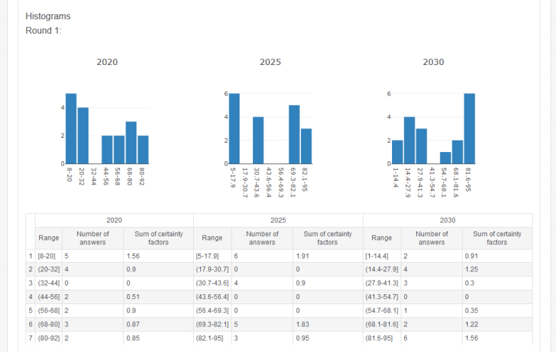The height and width of the screenshot is (352, 556).
Task: Click the 2020 group header in the table
Action: pyautogui.click(x=114, y=220)
